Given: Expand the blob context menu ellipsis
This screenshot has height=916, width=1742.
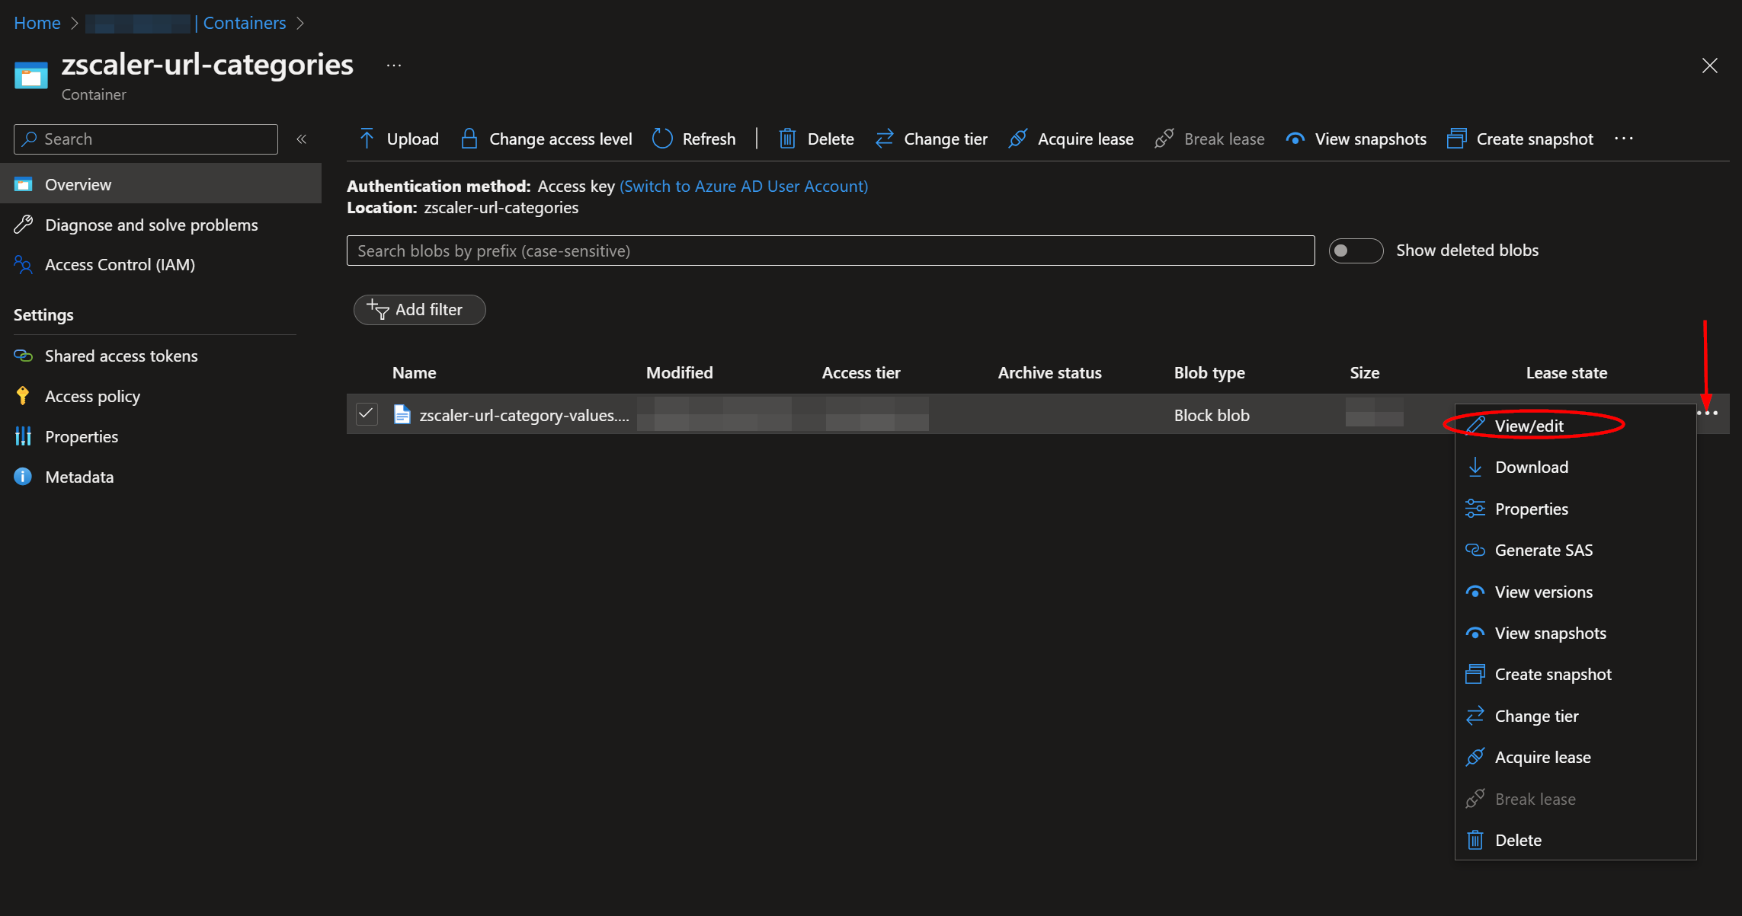Looking at the screenshot, I should click(1708, 413).
